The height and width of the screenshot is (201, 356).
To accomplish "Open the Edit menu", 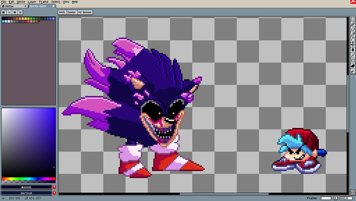I will (x=11, y=2).
